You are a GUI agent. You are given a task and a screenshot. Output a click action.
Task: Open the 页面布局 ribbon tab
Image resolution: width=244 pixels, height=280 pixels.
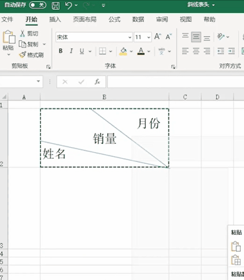85,19
